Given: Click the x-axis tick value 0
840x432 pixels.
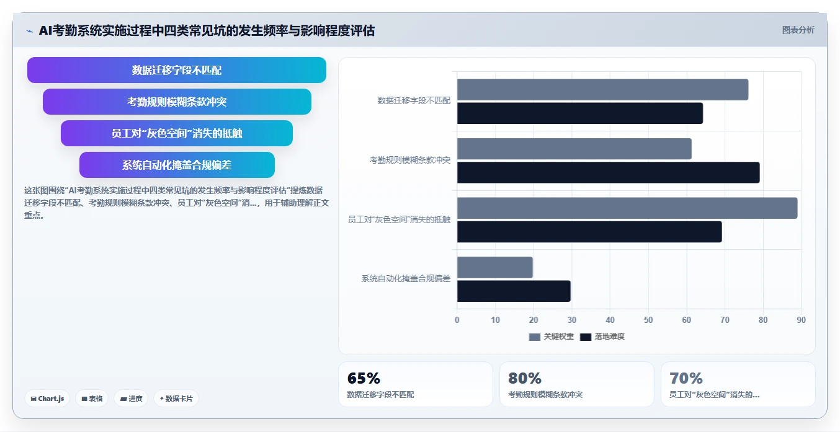Looking at the screenshot, I should point(457,320).
